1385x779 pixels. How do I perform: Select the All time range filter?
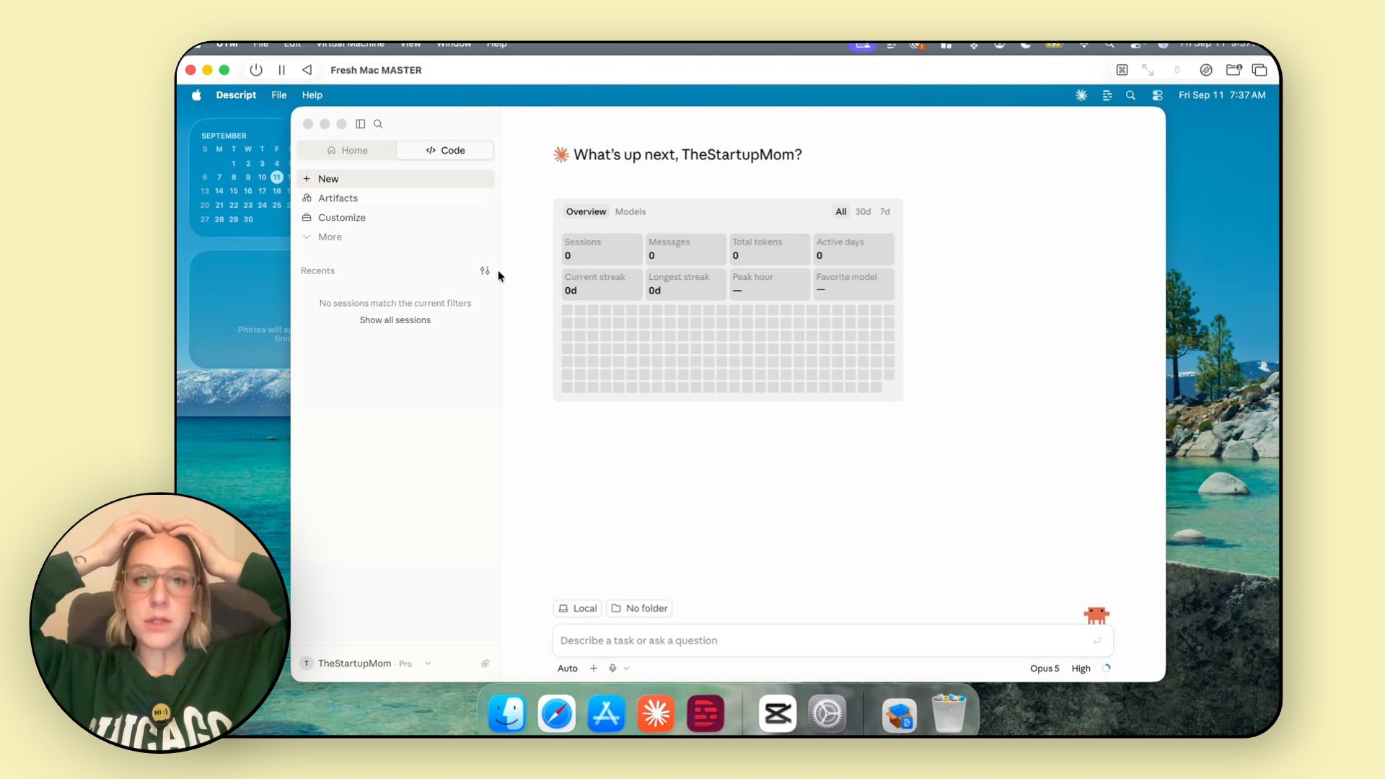[841, 211]
